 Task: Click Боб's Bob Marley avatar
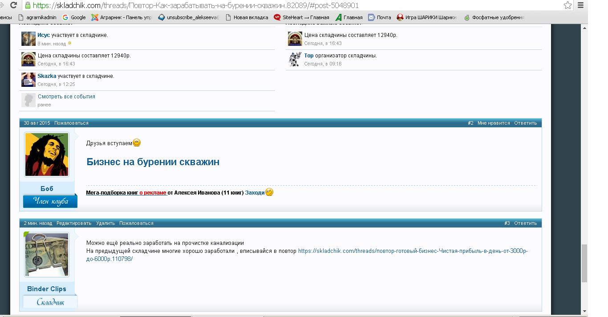(47, 154)
